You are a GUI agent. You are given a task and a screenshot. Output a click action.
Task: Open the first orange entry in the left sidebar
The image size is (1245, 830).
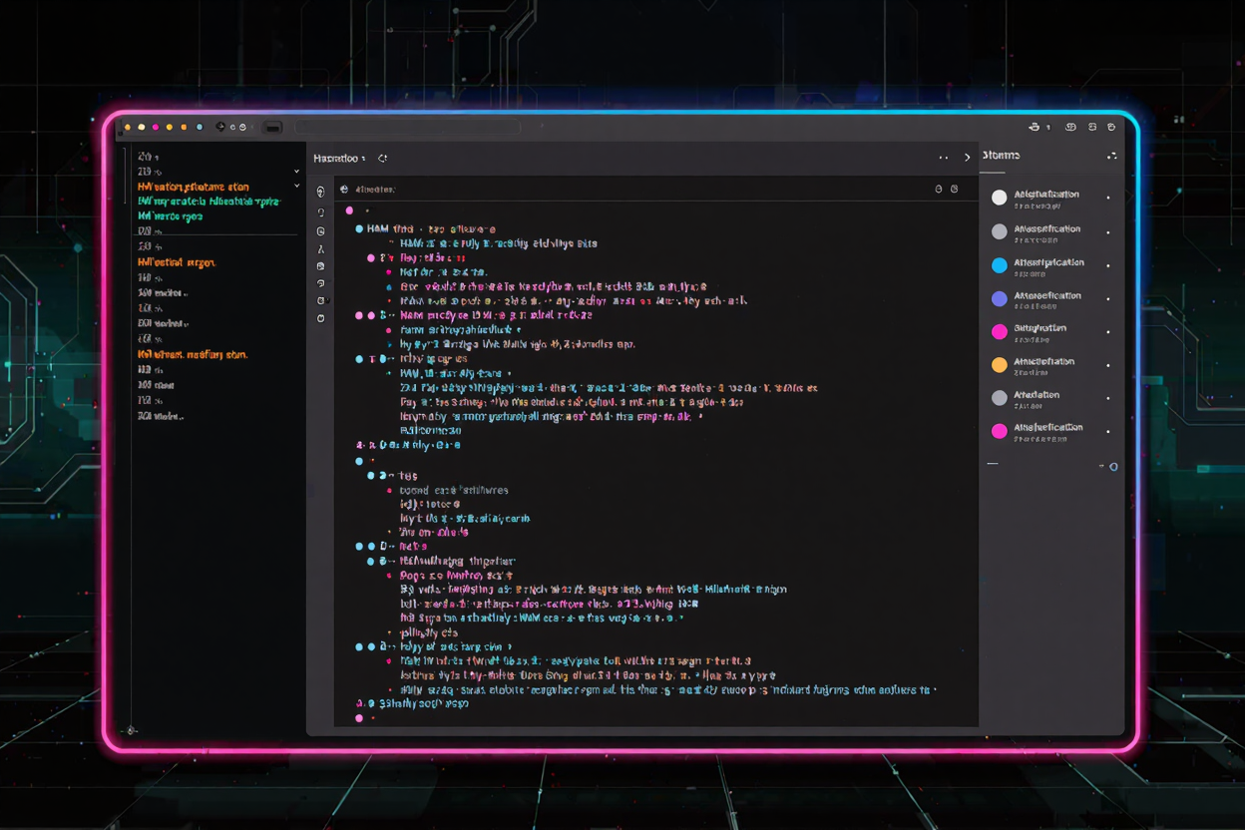[194, 187]
